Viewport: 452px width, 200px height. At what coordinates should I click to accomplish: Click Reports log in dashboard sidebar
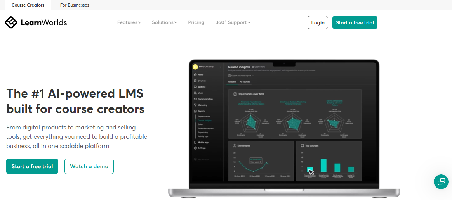[203, 133]
